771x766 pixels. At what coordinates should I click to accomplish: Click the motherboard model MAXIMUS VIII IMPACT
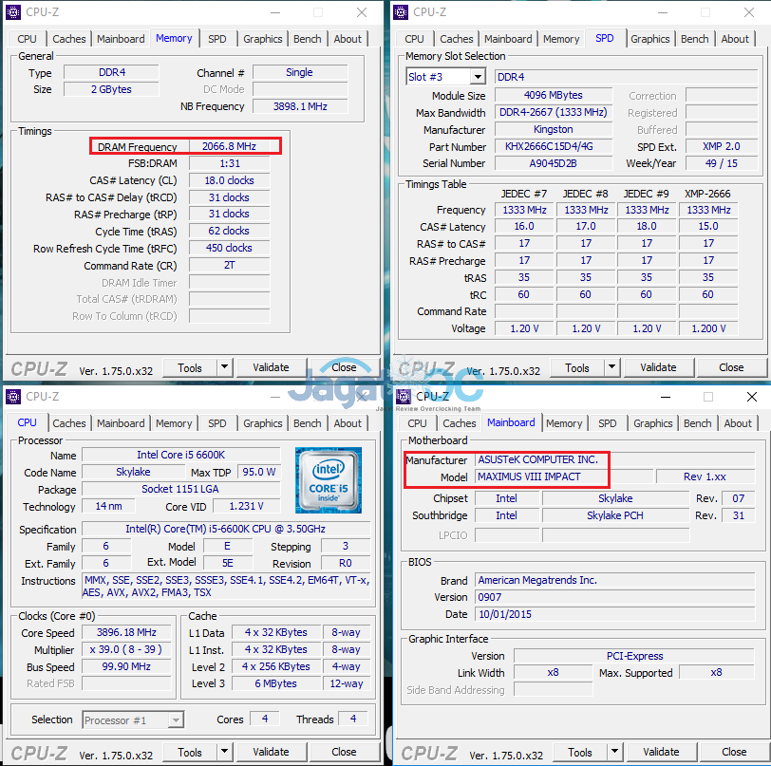(x=564, y=476)
